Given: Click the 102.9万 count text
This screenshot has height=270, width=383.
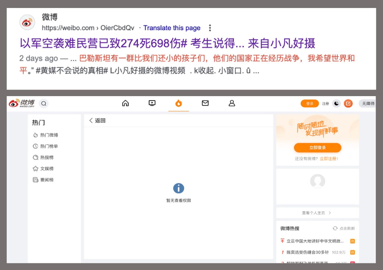Looking at the screenshot, I should point(338,252).
